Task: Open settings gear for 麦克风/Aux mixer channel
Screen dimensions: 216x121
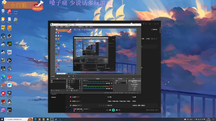Action: click(x=112, y=83)
